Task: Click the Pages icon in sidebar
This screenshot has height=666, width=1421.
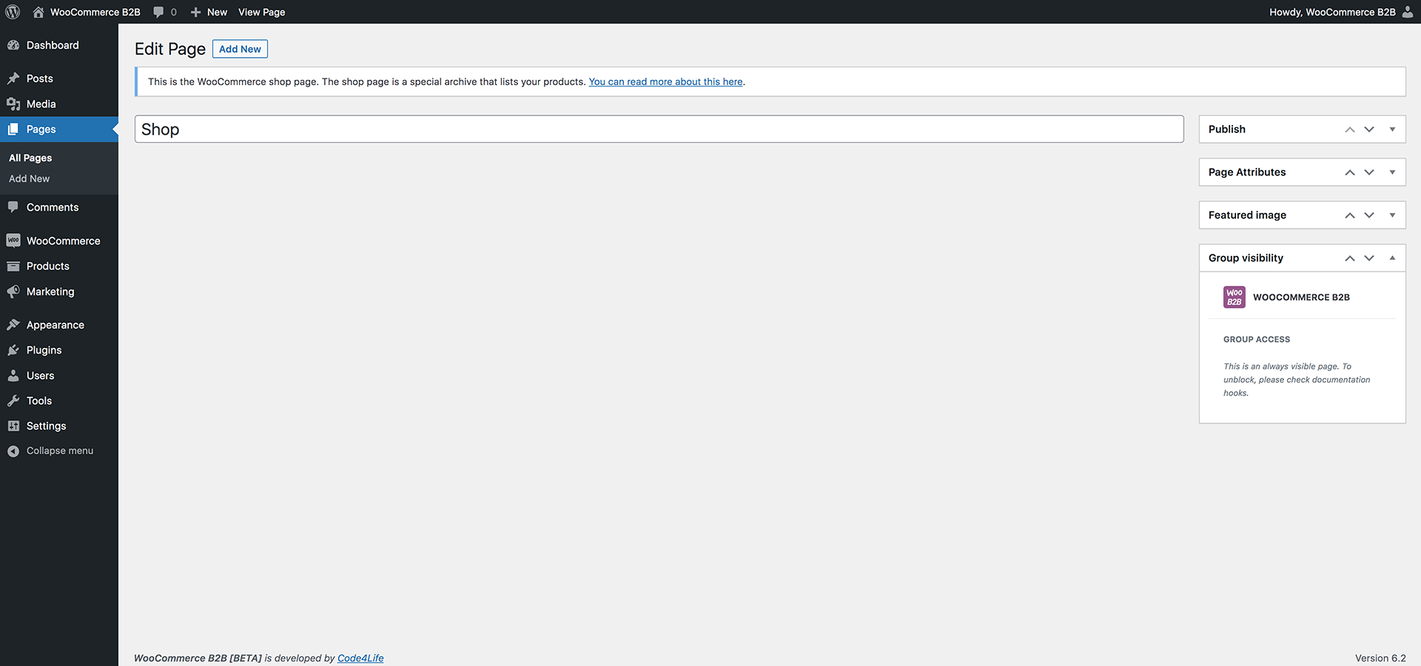Action: point(13,129)
